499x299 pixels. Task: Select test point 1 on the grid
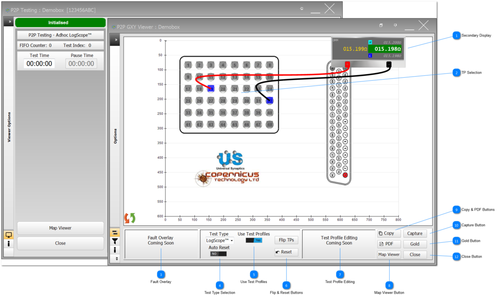188,64
